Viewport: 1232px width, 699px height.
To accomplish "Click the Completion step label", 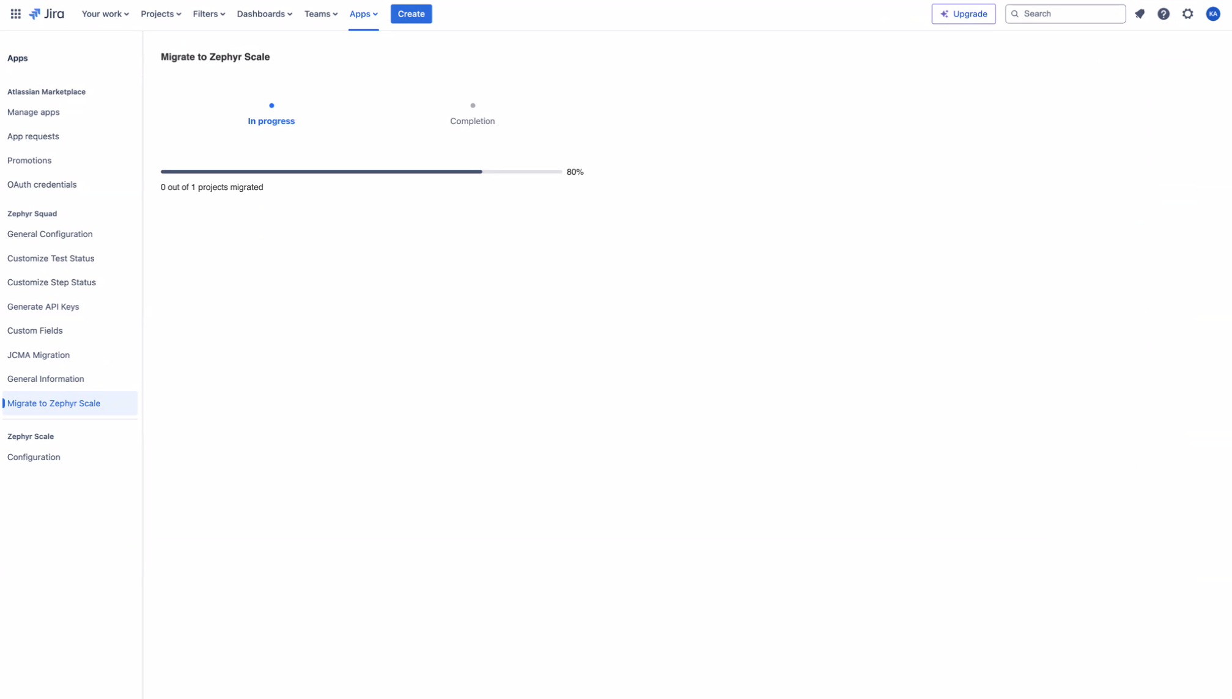I will pos(472,121).
